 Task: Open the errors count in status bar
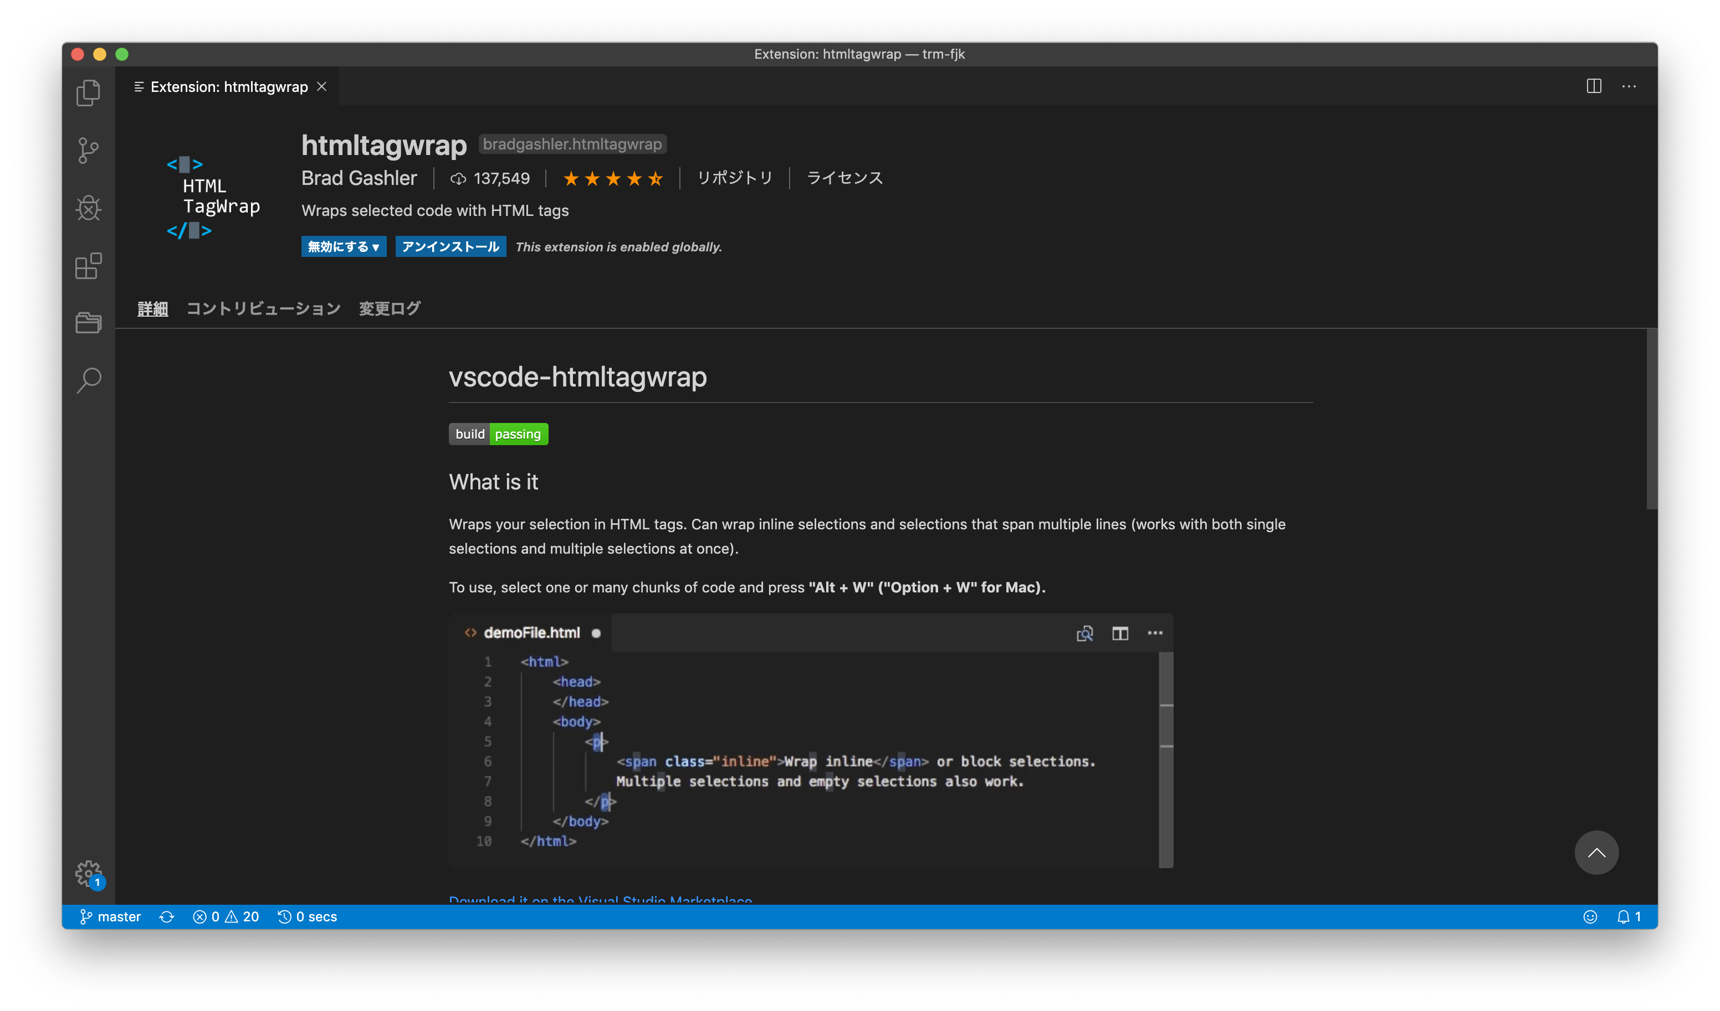pos(206,916)
